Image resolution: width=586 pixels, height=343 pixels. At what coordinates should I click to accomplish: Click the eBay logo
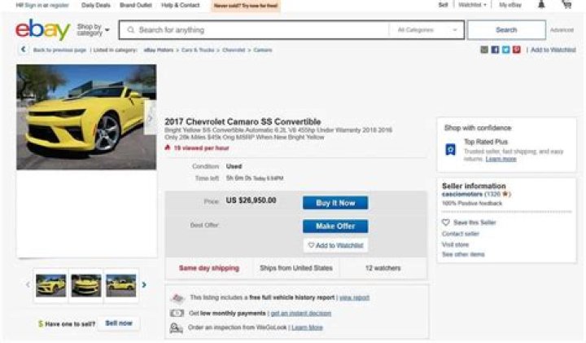click(42, 30)
